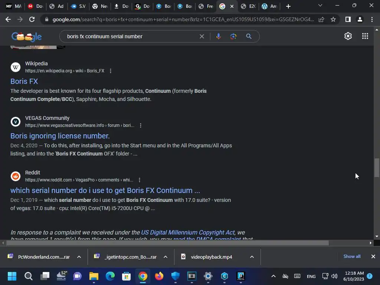Screen dimensions: 380x285
Task: Click the vertical scrollbar thumb
Action: click(376, 168)
